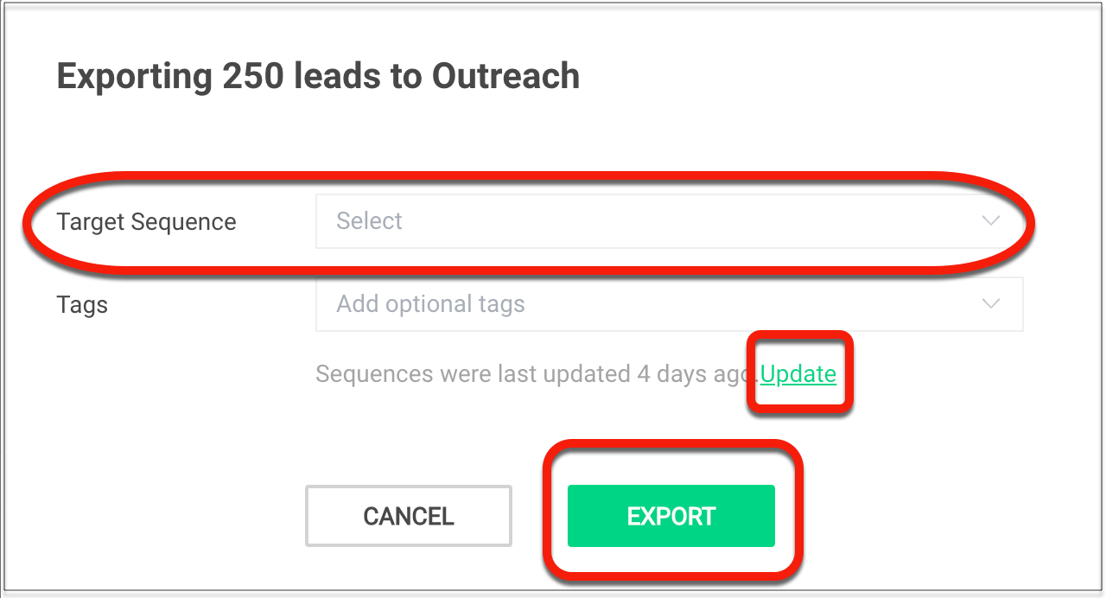The image size is (1106, 598).
Task: Click the "Tags" field label
Action: (x=82, y=305)
